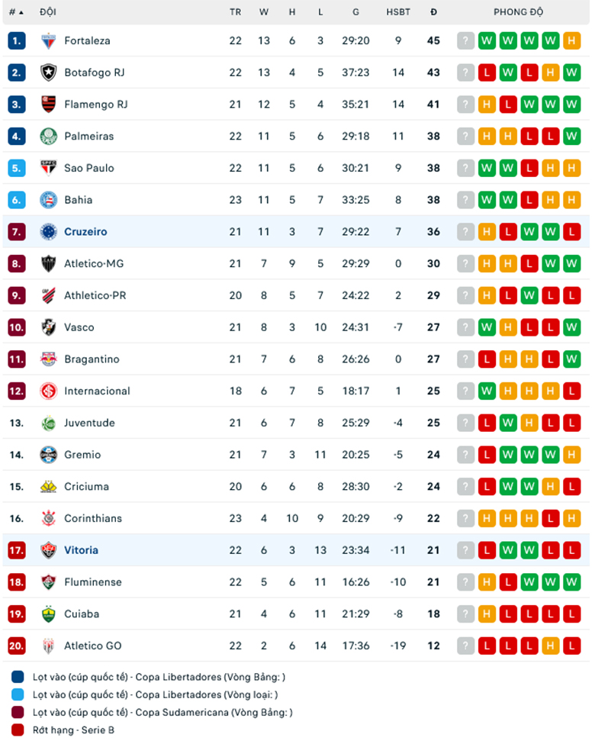Click the TR matches played column header

pyautogui.click(x=235, y=12)
